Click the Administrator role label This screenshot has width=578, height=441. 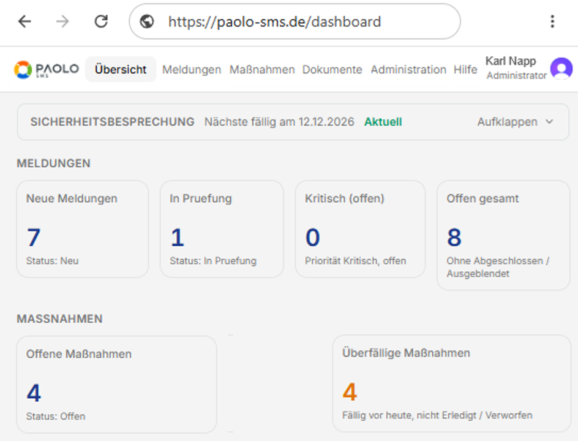[516, 75]
